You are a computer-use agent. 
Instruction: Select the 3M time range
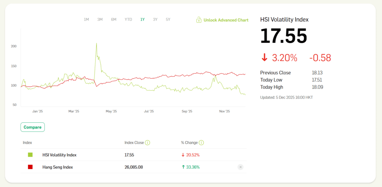(100, 19)
